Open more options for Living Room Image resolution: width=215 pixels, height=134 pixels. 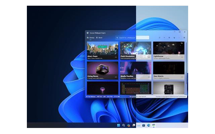116,77
